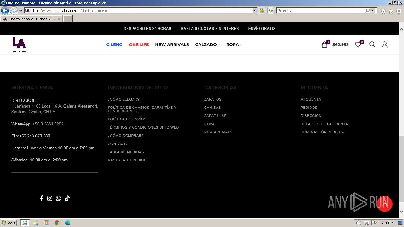This screenshot has height=227, width=404.
Task: Open the CAMISAS category link
Action: click(x=212, y=108)
